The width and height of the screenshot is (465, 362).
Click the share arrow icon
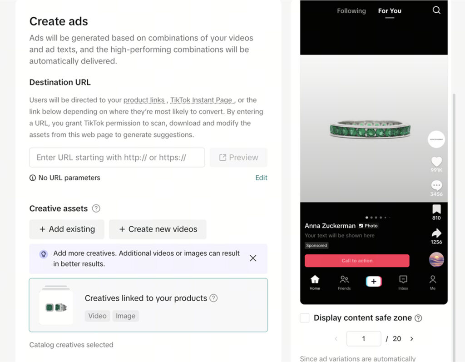(x=436, y=233)
